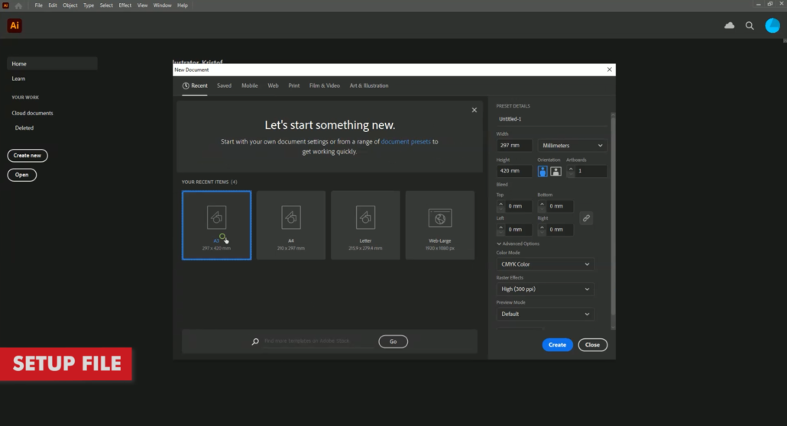The image size is (787, 426).
Task: Follow the document presets link
Action: click(406, 142)
